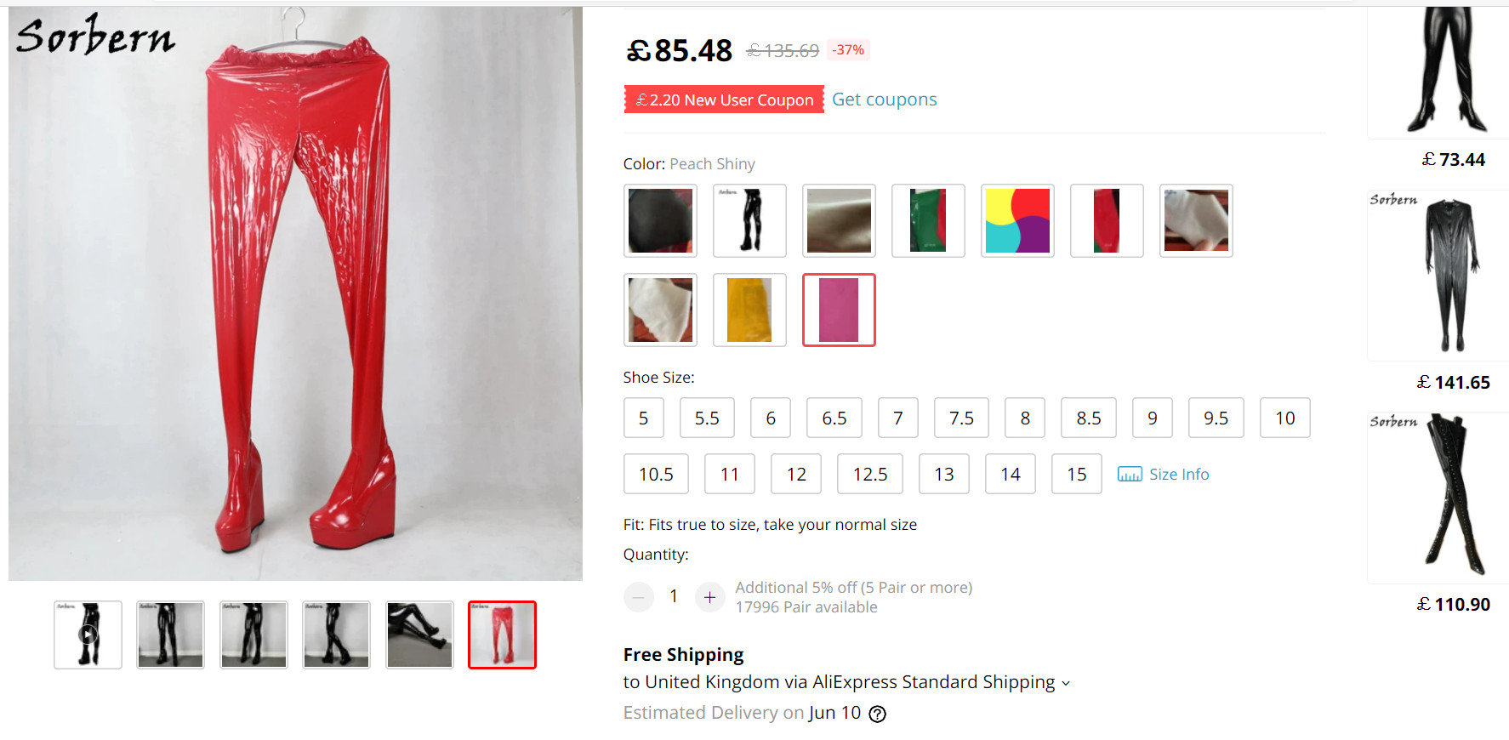The width and height of the screenshot is (1509, 740).
Task: Select shoe size 12.5
Action: tap(869, 474)
